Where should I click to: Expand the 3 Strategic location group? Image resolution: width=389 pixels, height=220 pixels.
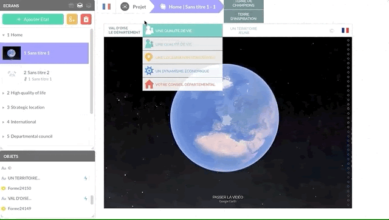[4, 107]
